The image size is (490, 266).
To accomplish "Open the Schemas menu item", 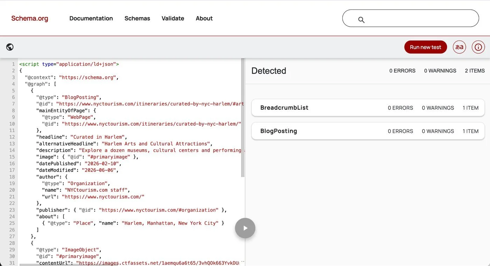I will tap(137, 19).
